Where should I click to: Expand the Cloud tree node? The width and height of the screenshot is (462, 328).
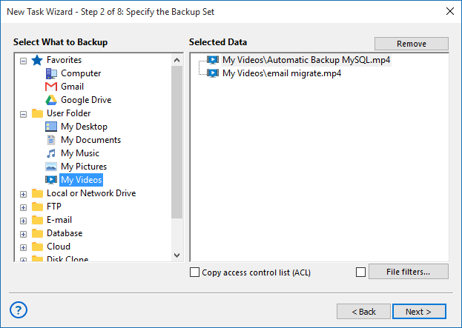[23, 247]
